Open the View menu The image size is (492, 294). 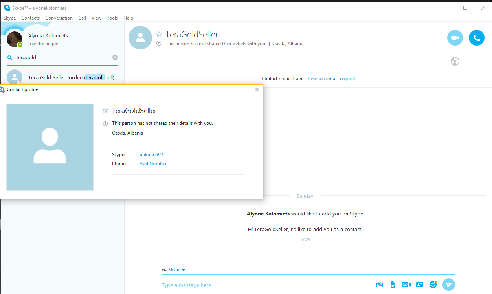click(x=97, y=18)
